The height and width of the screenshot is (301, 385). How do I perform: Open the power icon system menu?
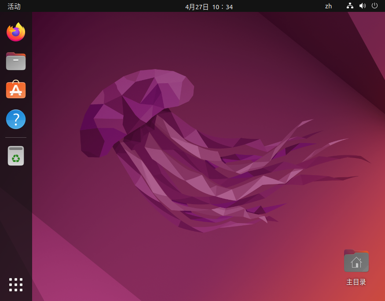(374, 6)
